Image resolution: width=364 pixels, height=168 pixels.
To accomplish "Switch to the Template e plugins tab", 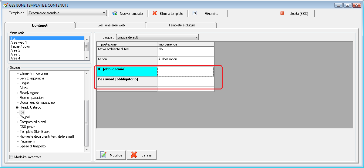I will pos(182,25).
